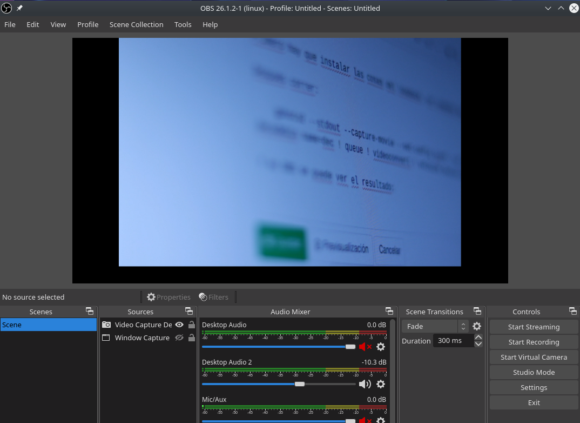Decrease transition duration with down arrow
The width and height of the screenshot is (580, 423).
pyautogui.click(x=478, y=344)
